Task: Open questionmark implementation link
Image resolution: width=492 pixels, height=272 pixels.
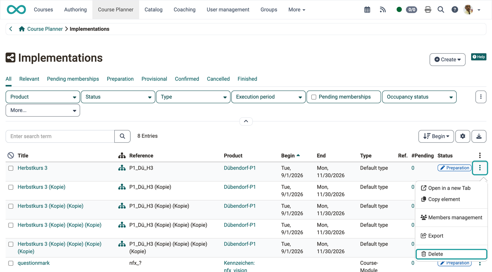Action: point(34,263)
